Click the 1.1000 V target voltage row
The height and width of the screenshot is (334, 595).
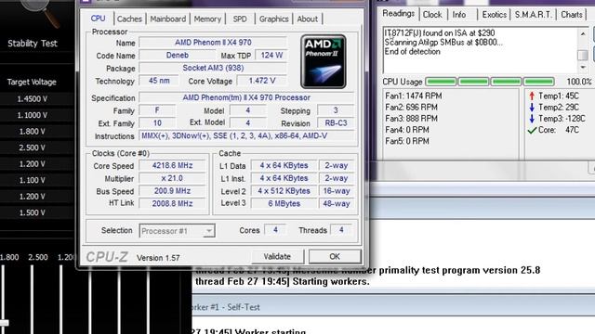tap(33, 115)
